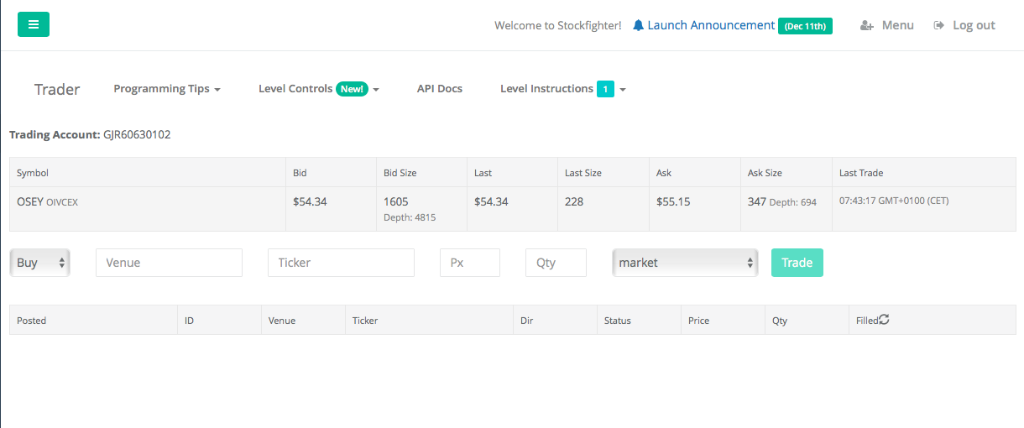The width and height of the screenshot is (1024, 428).
Task: Click the user-plus icon next to Menu
Action: 867,26
